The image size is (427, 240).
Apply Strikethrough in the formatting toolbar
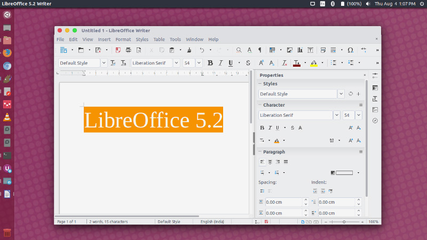point(248,63)
